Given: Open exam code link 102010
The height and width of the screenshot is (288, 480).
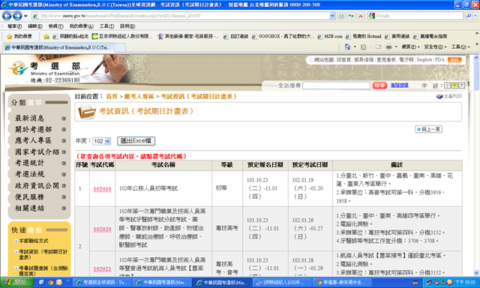Looking at the screenshot, I should click(102, 189).
